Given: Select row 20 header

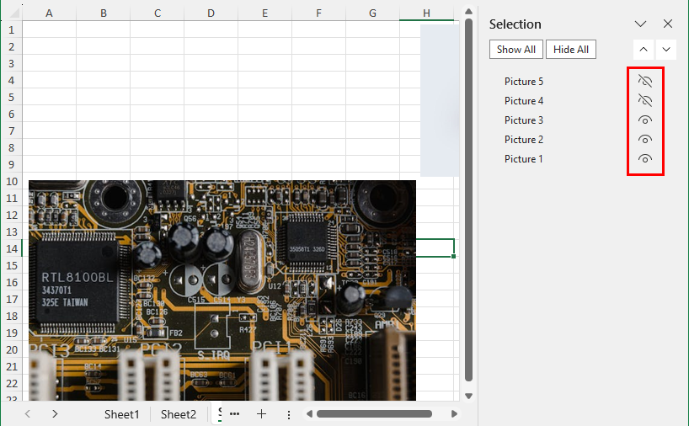Looking at the screenshot, I should click(x=12, y=349).
